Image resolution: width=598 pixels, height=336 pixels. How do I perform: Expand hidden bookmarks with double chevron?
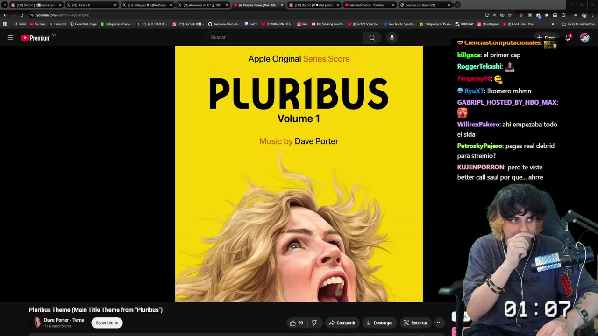click(x=553, y=24)
